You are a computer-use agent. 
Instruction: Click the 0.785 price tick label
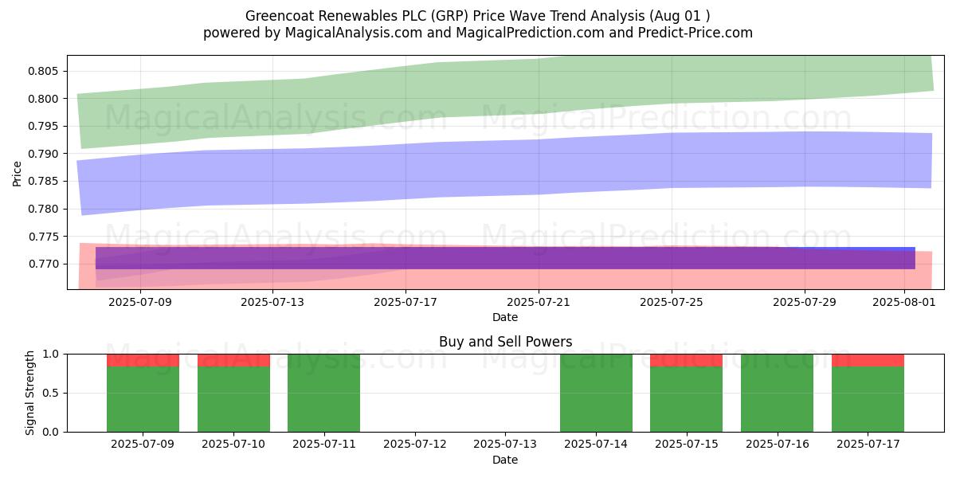(44, 181)
